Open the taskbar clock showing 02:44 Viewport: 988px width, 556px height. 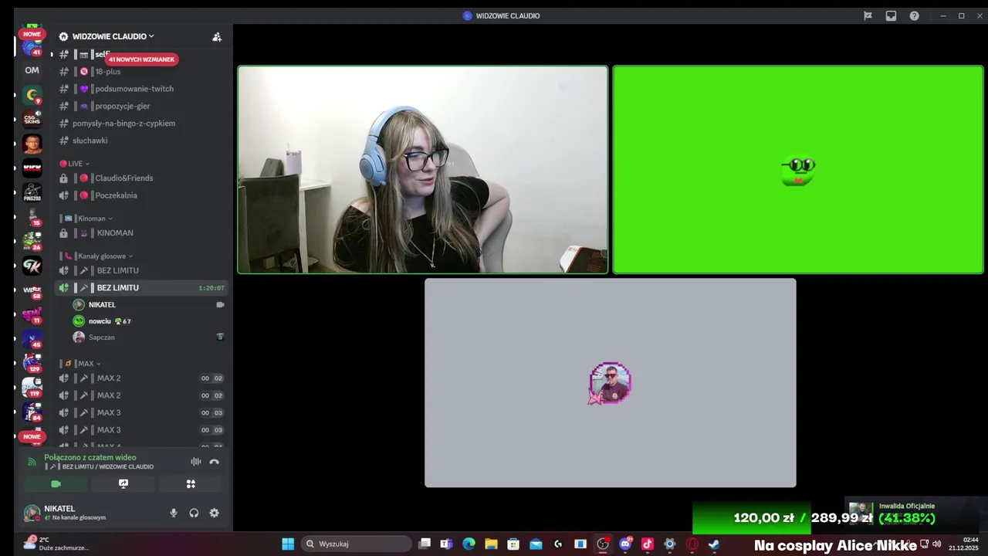coord(965,544)
